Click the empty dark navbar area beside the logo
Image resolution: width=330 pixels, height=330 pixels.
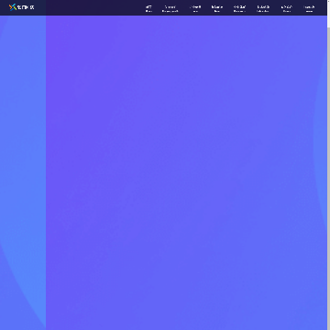pos(94,7)
